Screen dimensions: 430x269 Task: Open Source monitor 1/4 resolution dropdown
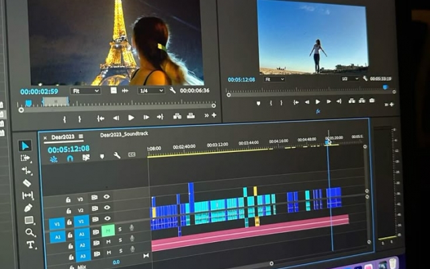point(151,90)
